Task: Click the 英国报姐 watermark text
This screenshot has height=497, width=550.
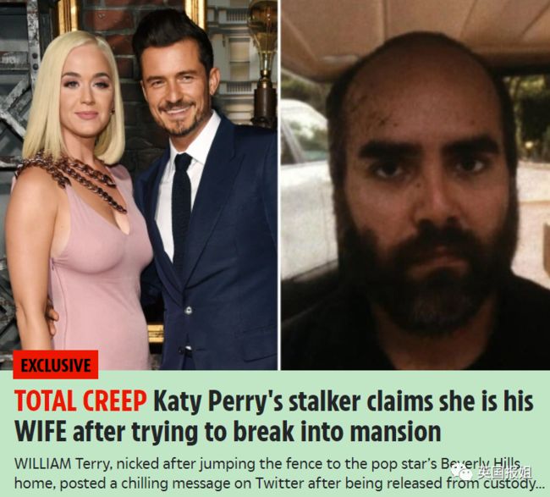Action: (504, 472)
